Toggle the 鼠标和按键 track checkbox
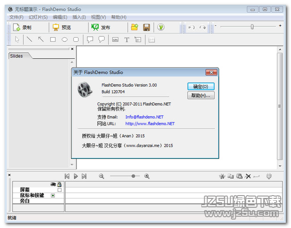The image size is (291, 228). click(x=53, y=195)
